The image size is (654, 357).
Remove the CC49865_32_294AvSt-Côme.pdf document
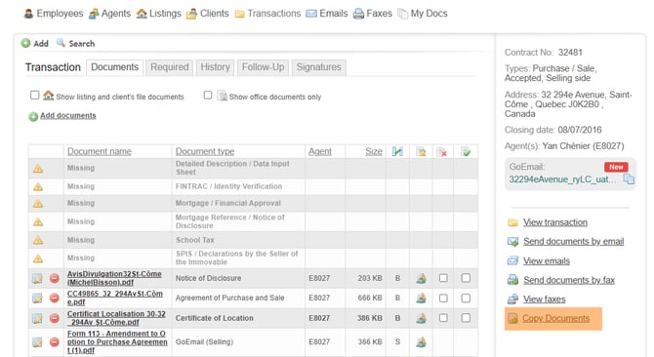(x=55, y=297)
